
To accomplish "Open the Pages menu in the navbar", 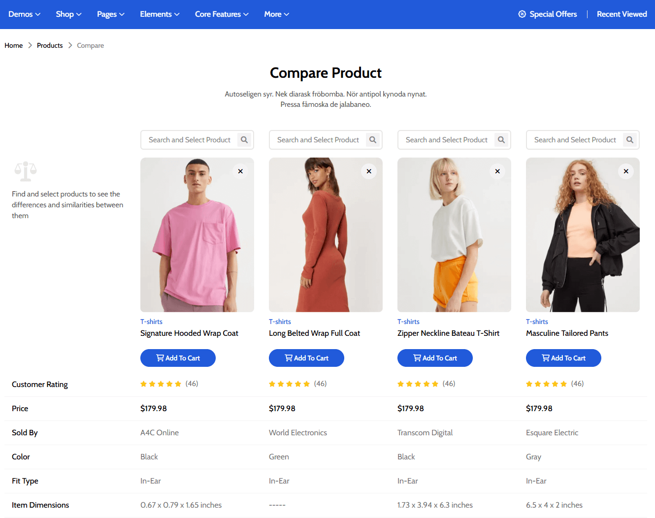I will [110, 14].
